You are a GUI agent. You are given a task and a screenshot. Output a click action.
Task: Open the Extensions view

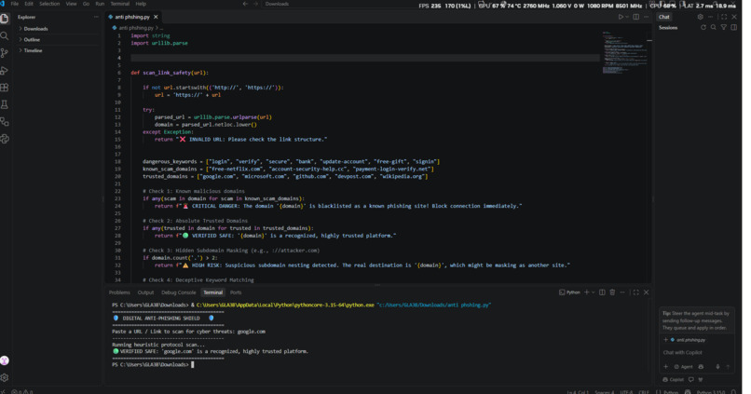click(x=5, y=88)
